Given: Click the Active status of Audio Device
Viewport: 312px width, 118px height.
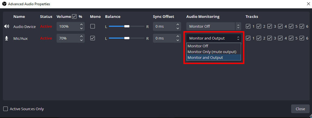Looking at the screenshot, I should tap(46, 26).
